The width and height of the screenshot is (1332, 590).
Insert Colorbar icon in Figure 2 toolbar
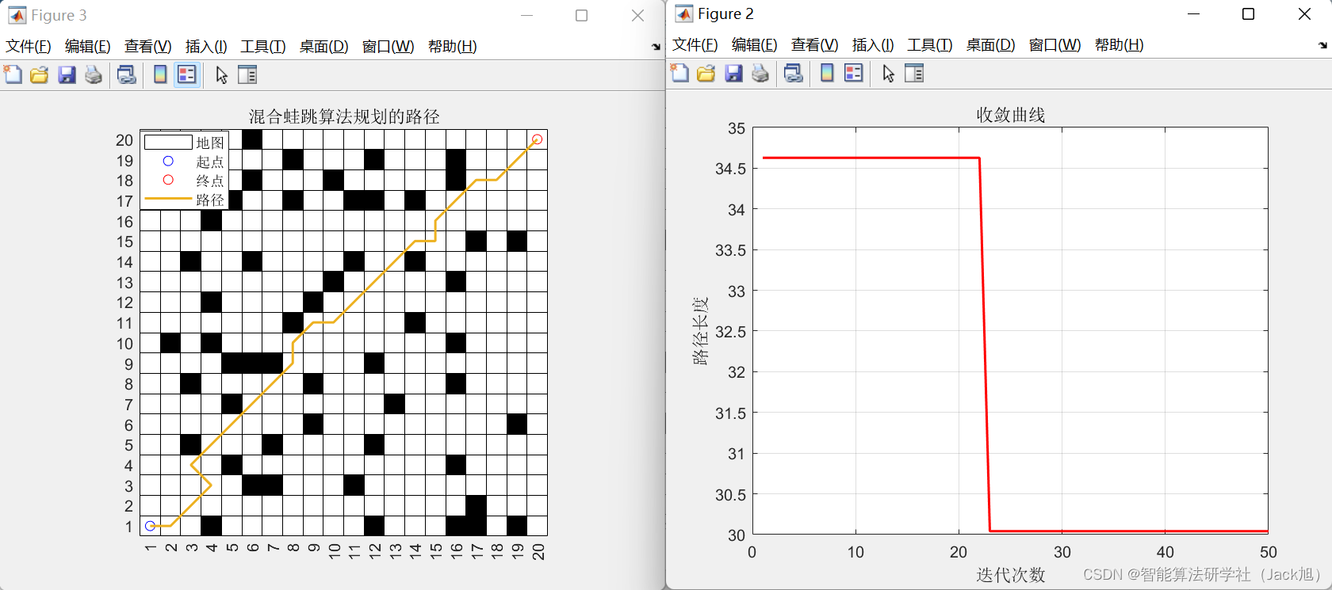(827, 74)
